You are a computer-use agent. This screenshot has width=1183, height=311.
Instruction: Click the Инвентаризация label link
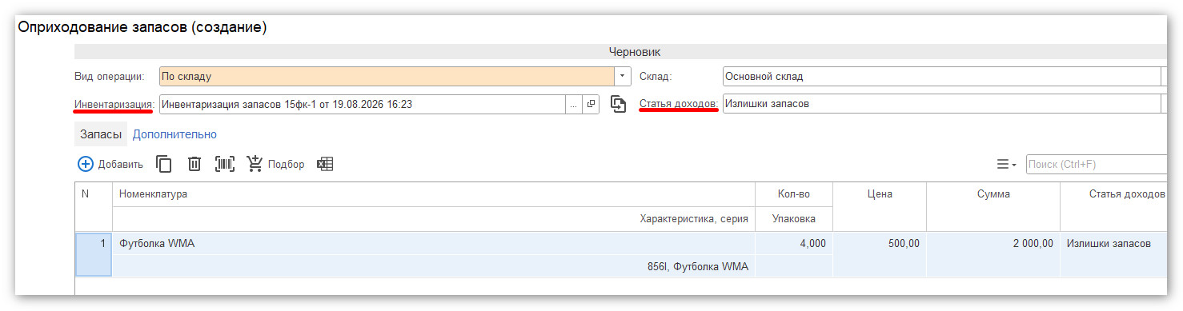[x=114, y=104]
